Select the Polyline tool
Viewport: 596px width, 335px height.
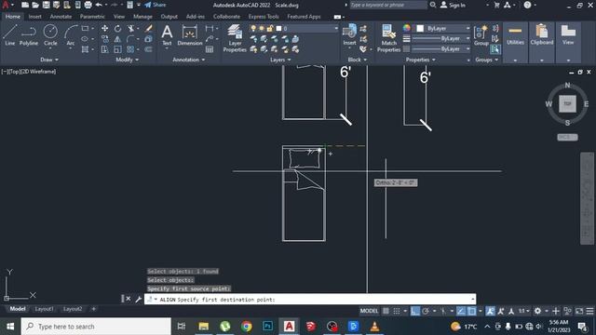point(29,35)
